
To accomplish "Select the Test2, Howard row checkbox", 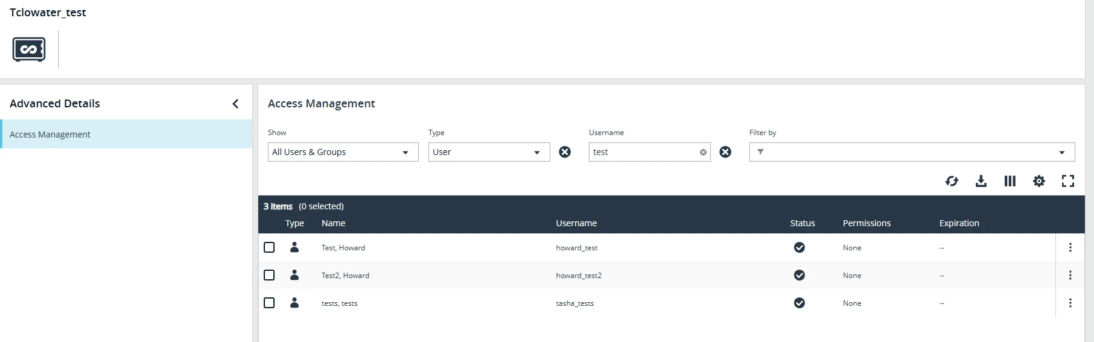I will (269, 275).
